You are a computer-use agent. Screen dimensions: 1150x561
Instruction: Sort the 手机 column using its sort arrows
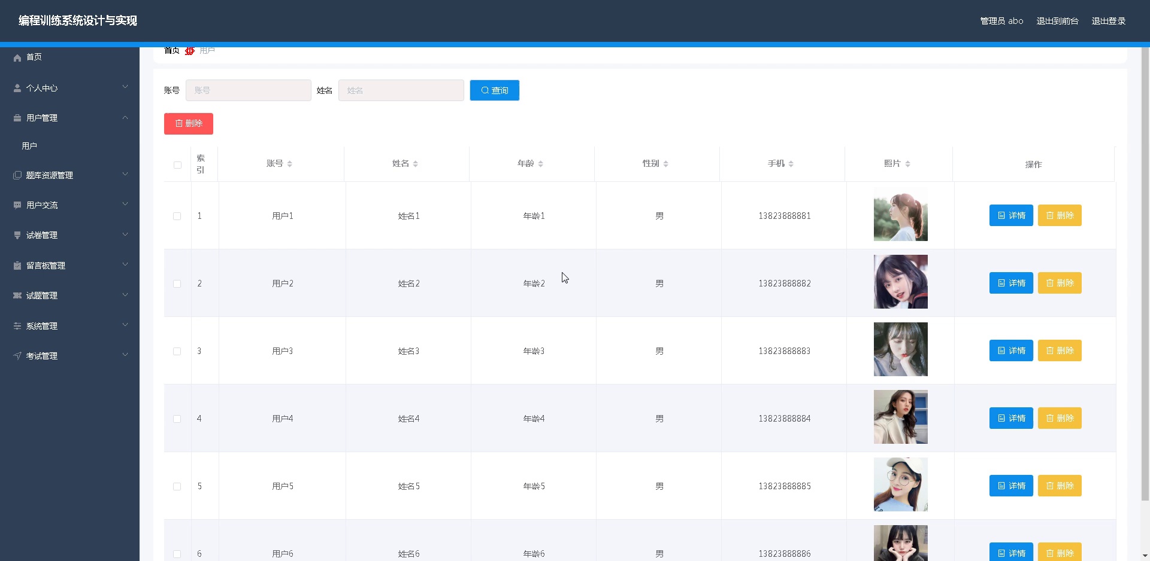click(x=791, y=164)
